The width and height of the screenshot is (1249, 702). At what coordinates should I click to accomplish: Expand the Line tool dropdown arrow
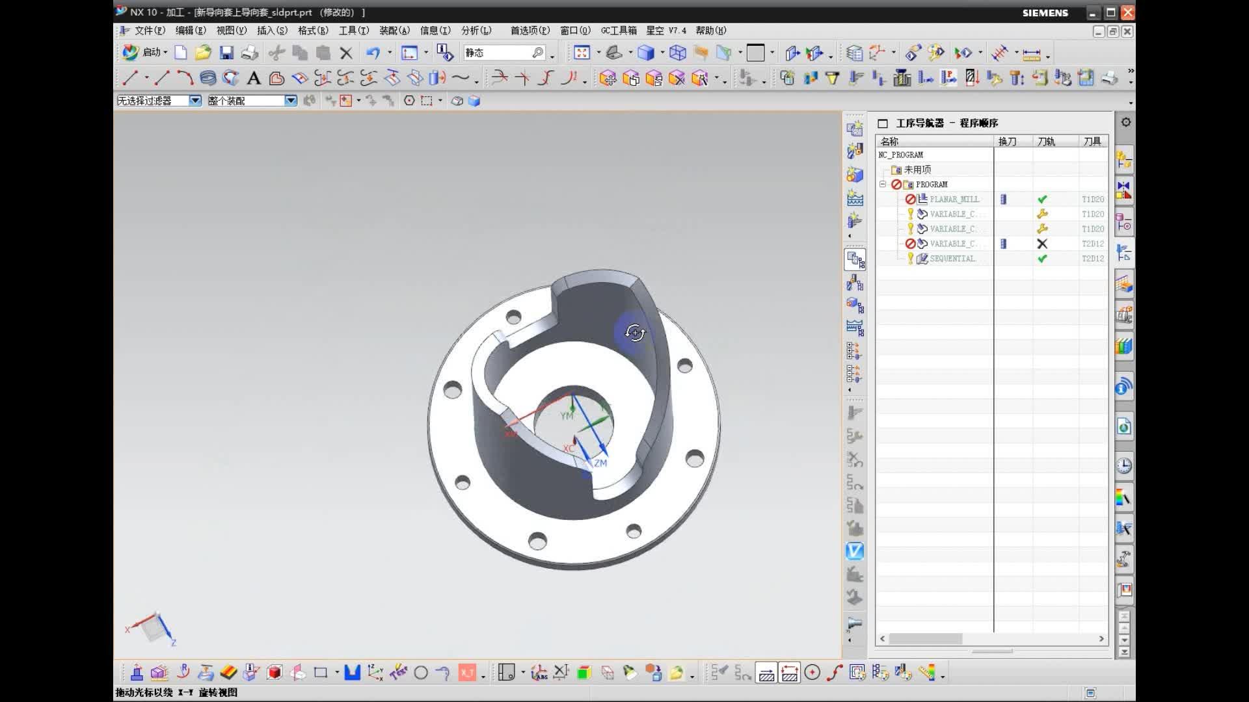(146, 79)
